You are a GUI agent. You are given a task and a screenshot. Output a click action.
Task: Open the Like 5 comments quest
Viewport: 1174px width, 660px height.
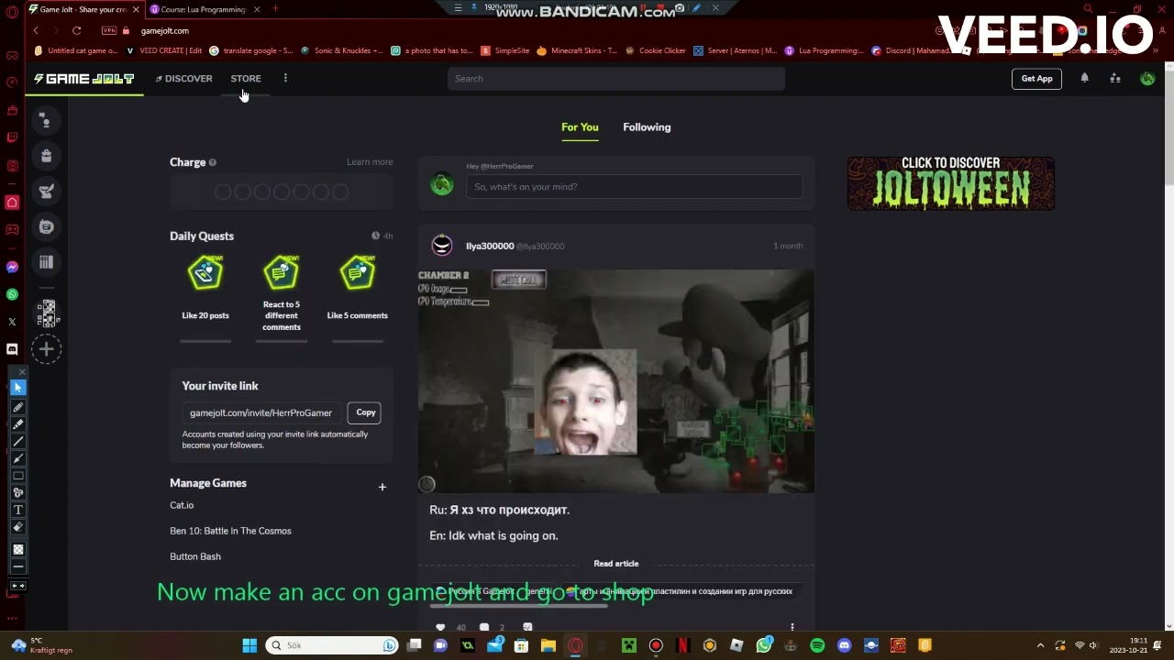pyautogui.click(x=358, y=289)
